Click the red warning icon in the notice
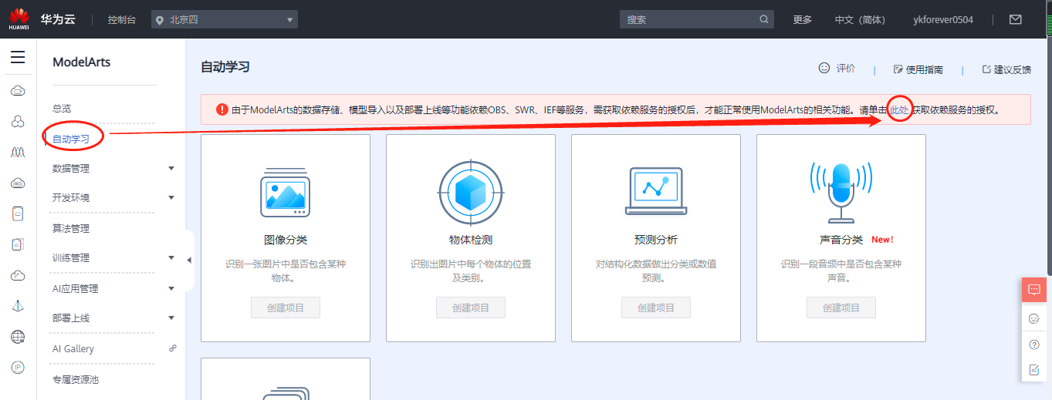The height and width of the screenshot is (400, 1052). coord(222,109)
